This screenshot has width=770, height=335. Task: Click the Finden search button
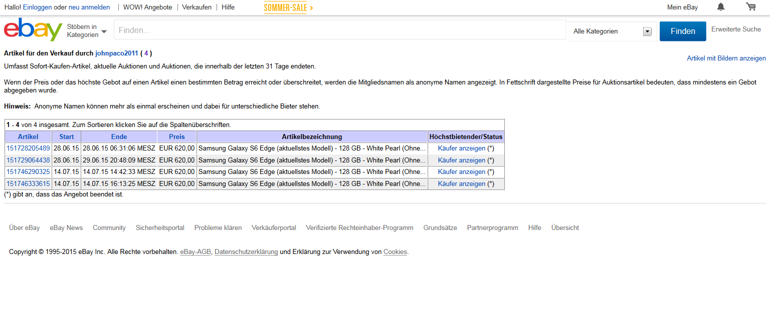tap(683, 31)
